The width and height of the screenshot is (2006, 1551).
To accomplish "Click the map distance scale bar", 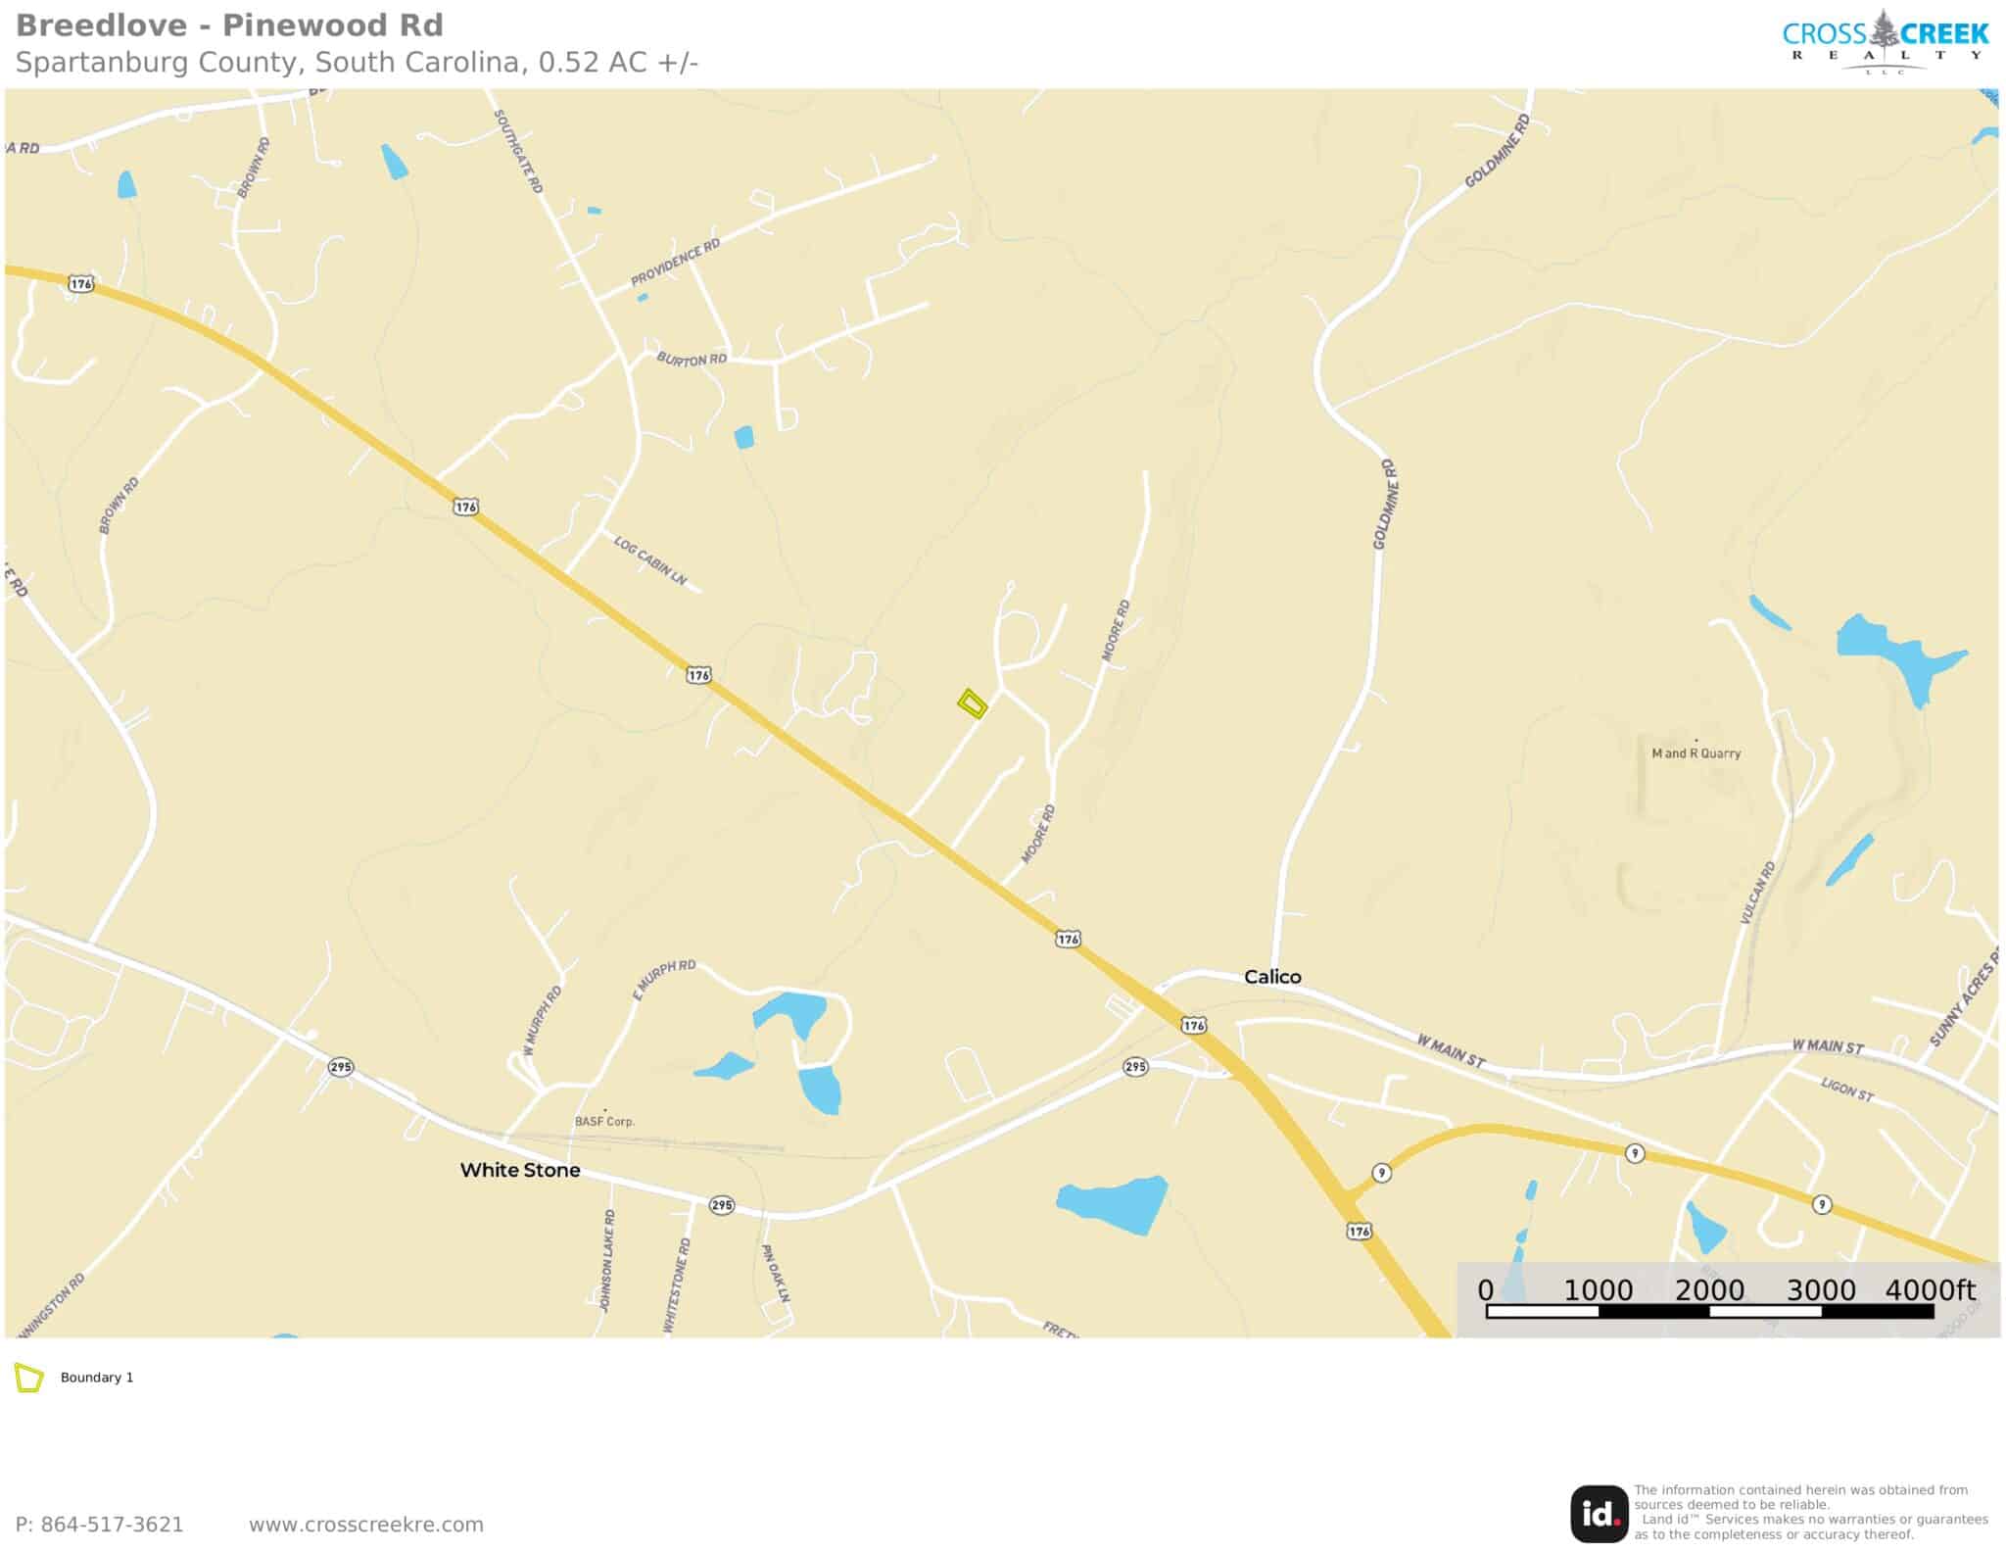I will click(1709, 1311).
